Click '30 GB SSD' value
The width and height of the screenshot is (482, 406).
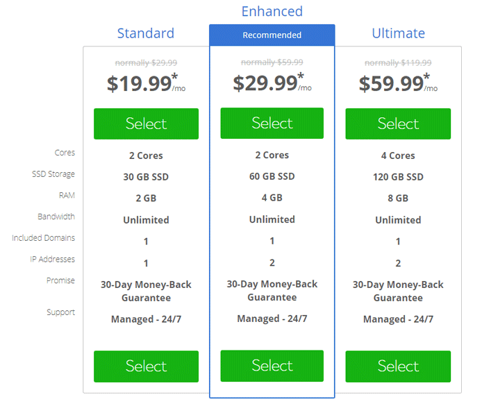click(x=146, y=177)
